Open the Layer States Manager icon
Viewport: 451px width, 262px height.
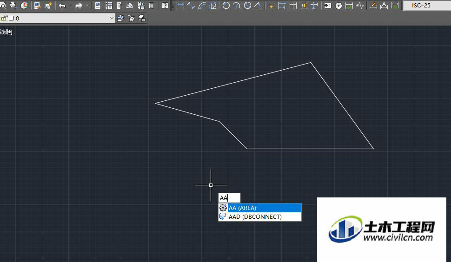[142, 19]
